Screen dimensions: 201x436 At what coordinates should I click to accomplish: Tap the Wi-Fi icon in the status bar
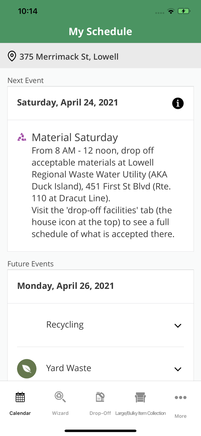[x=171, y=11]
